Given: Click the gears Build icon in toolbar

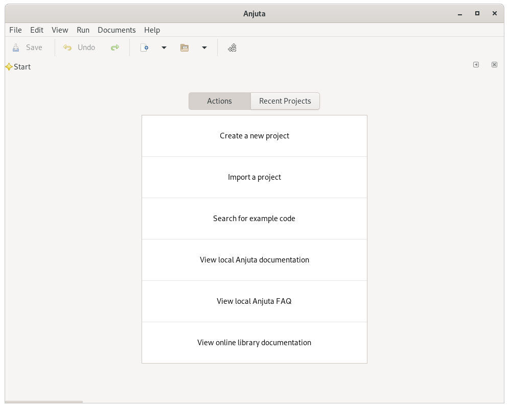Looking at the screenshot, I should (232, 48).
